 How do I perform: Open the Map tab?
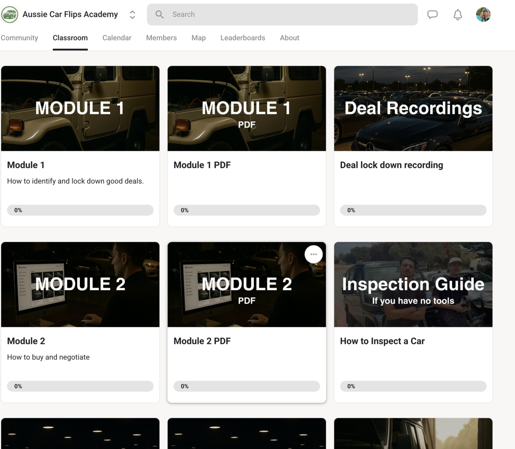[198, 38]
